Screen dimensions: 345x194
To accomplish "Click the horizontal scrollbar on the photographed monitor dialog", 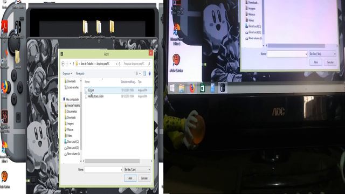I will [x=296, y=45].
